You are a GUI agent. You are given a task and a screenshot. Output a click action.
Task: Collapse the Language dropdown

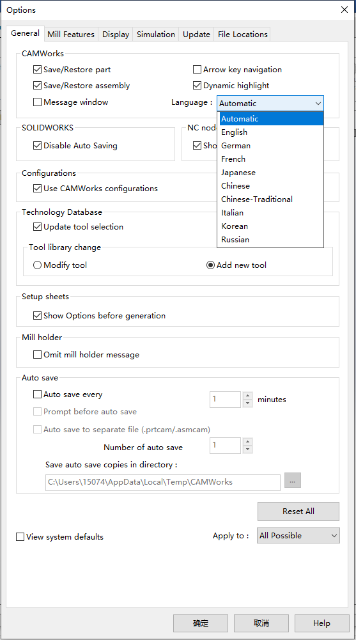point(318,104)
